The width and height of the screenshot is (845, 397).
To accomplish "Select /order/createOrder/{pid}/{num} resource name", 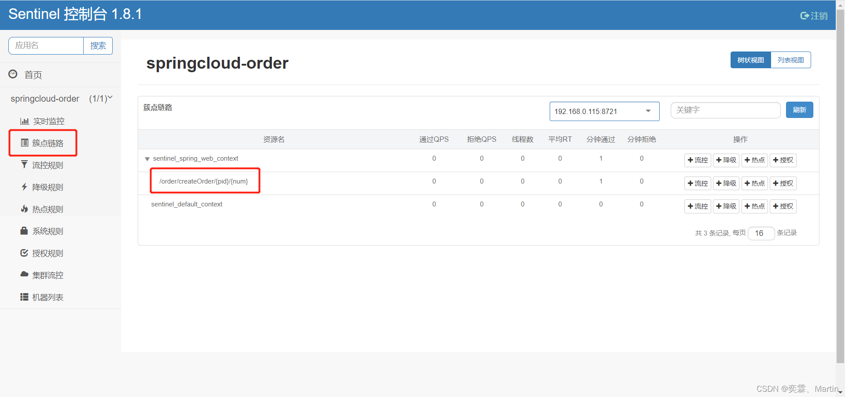I will pyautogui.click(x=204, y=181).
